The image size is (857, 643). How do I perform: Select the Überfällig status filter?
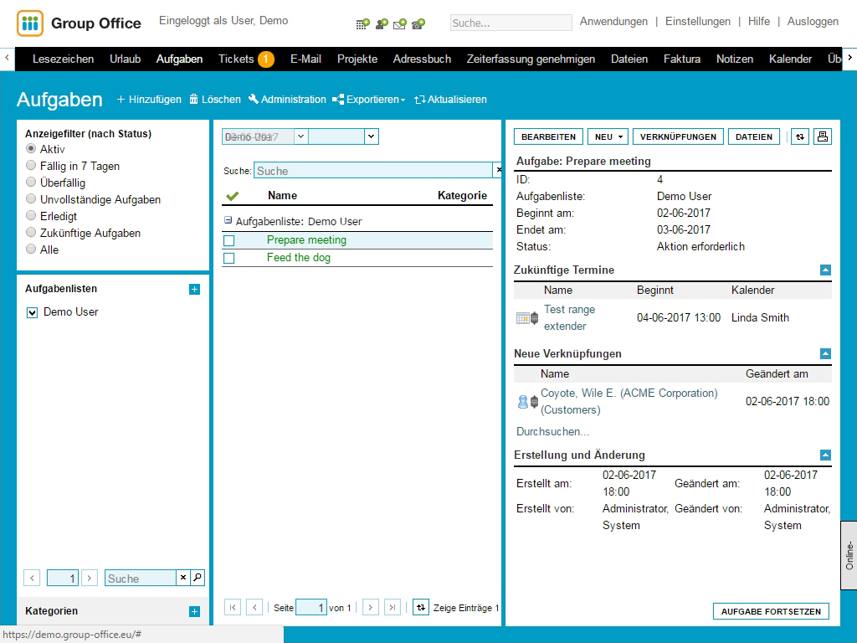32,183
